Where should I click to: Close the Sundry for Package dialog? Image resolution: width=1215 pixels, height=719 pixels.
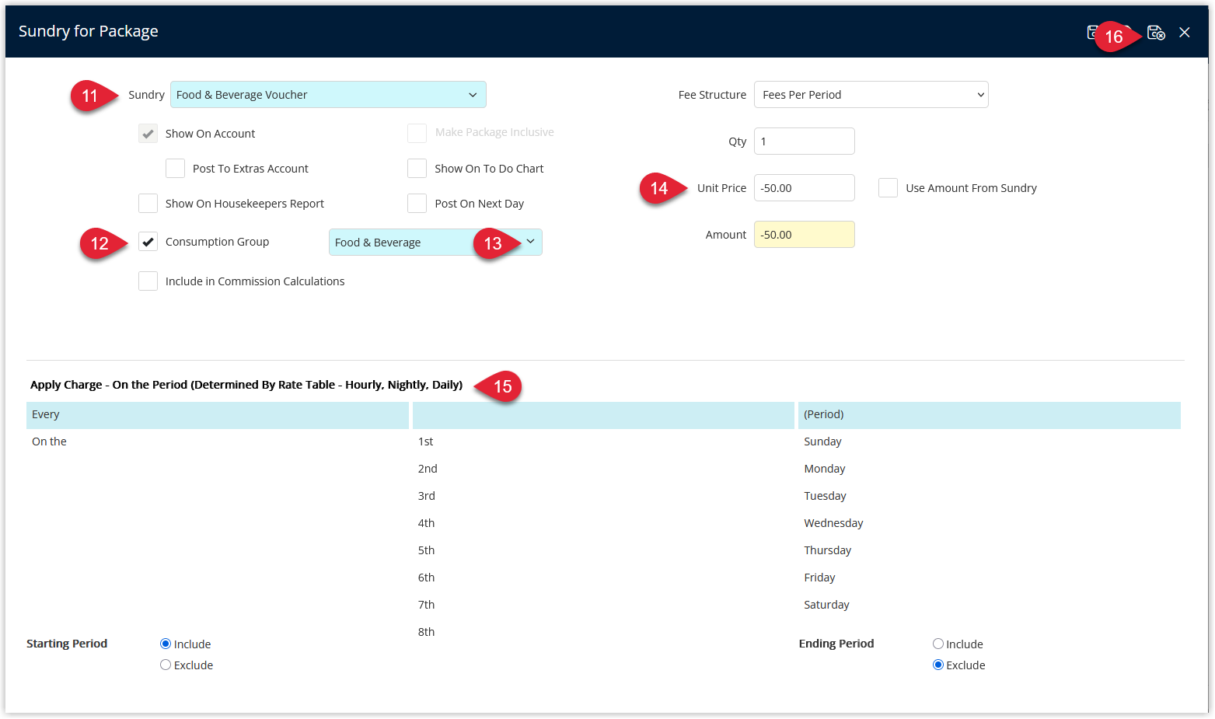pos(1184,32)
